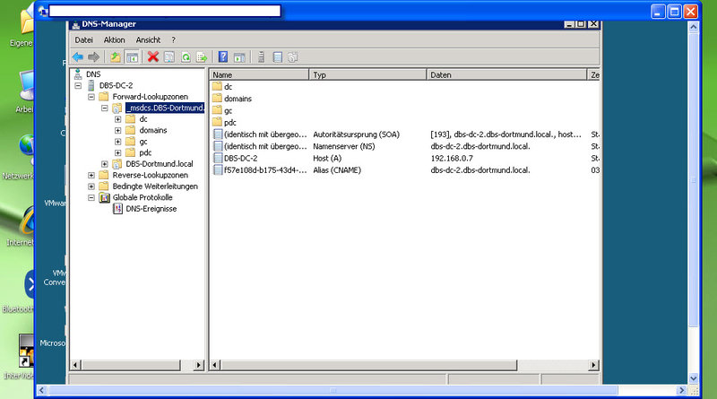This screenshot has width=717, height=399.
Task: Sort by the Name column header
Action: (x=259, y=74)
